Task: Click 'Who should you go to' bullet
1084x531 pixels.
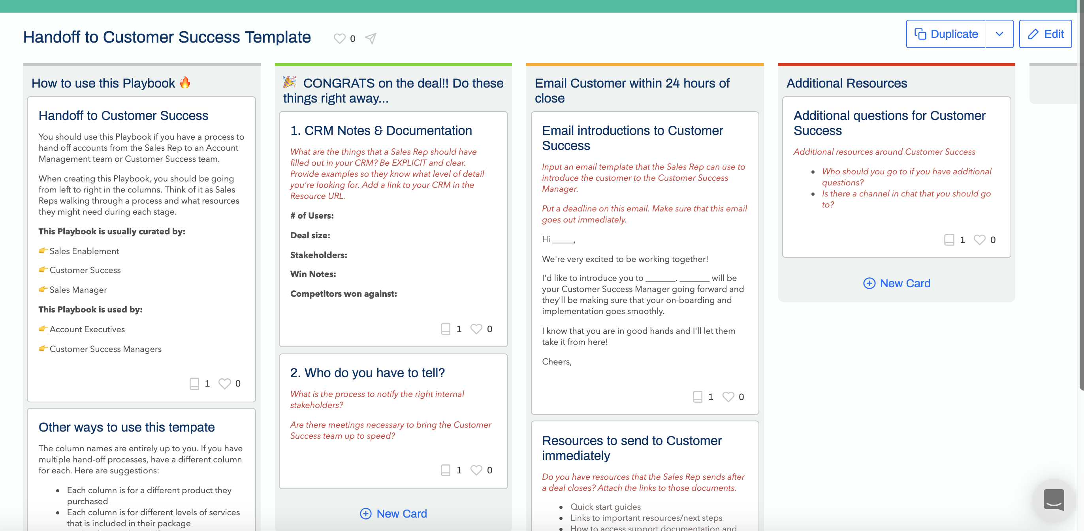Action: click(x=907, y=177)
